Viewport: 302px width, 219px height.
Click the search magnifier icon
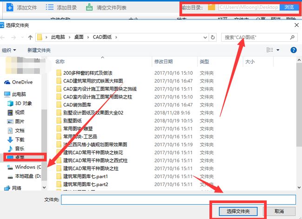click(292, 37)
